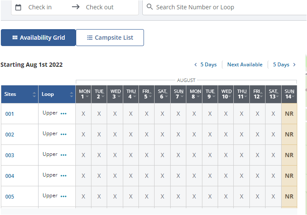Click the Check out date field
This screenshot has width=307, height=215.
(100, 7)
